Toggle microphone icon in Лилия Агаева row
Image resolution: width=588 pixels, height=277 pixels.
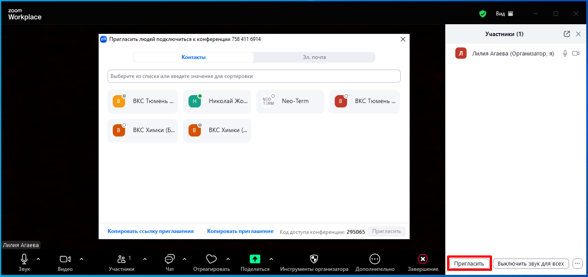tap(565, 53)
